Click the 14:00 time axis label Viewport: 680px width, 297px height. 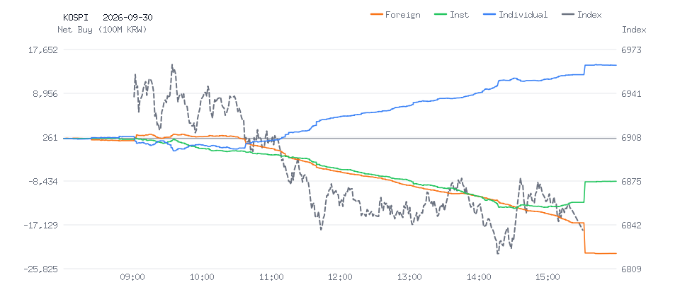point(478,277)
